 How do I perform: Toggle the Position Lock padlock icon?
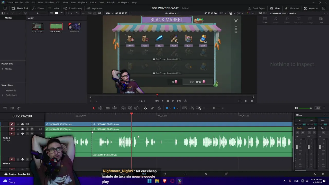pyautogui.click(x=159, y=108)
